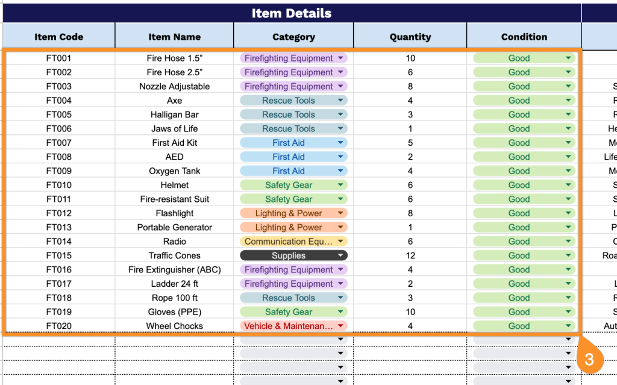The height and width of the screenshot is (385, 617).
Task: Click First Aid category chip for AED
Action: click(x=289, y=157)
